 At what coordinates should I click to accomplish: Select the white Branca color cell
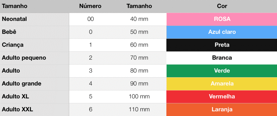click(222, 58)
